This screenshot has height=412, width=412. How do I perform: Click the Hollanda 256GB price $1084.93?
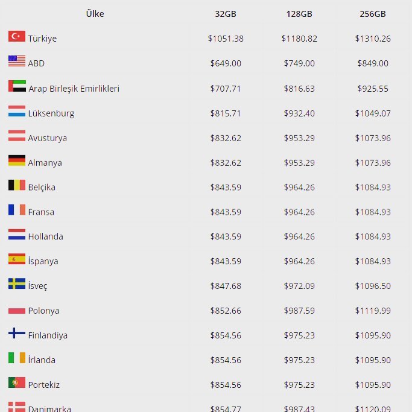point(373,236)
